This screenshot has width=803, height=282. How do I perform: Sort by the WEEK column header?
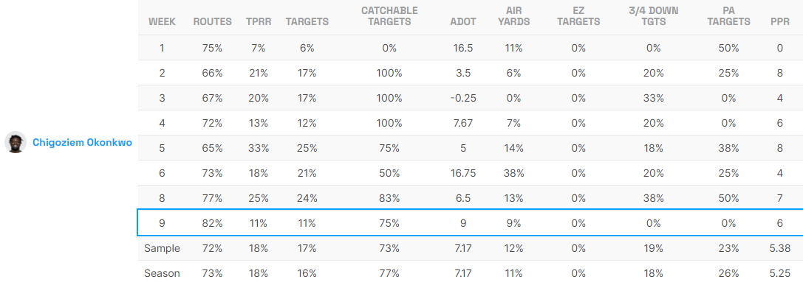(x=162, y=22)
